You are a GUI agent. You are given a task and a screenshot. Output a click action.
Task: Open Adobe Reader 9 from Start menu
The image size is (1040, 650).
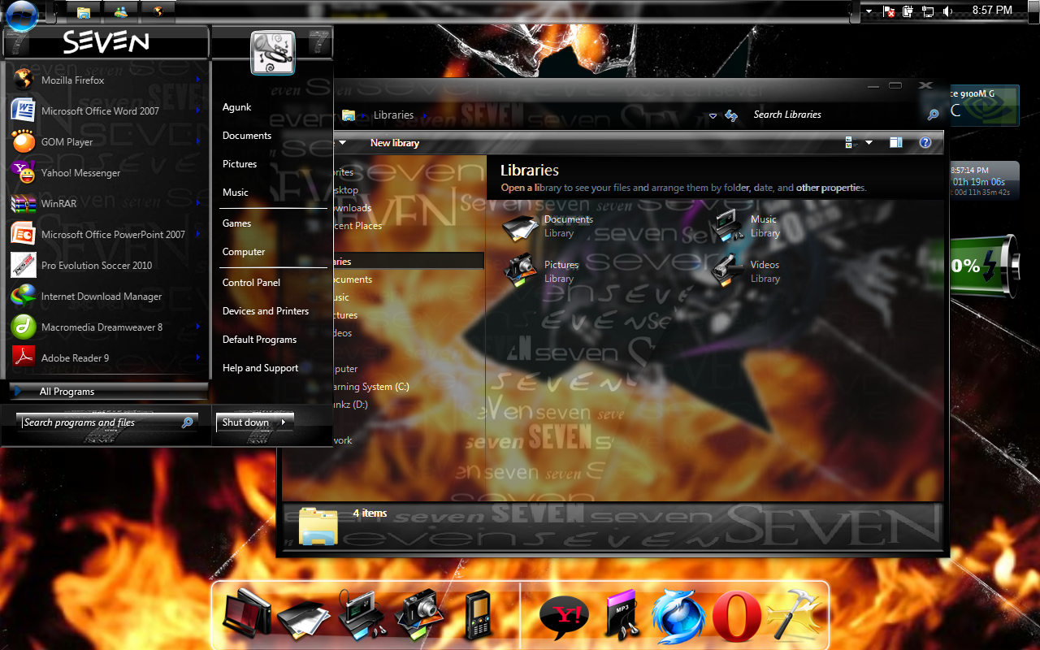(106, 358)
